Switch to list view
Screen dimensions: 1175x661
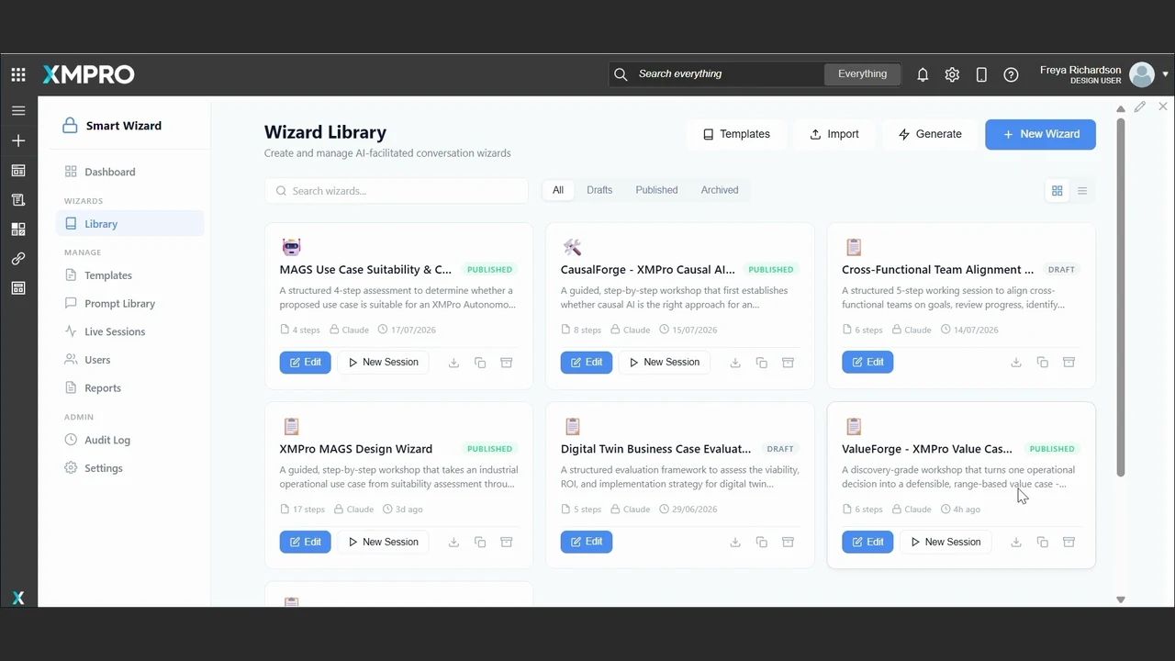click(x=1082, y=190)
